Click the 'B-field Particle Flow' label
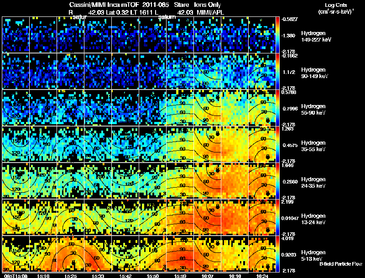Viewport: 365px width, 278px height. click(x=341, y=264)
